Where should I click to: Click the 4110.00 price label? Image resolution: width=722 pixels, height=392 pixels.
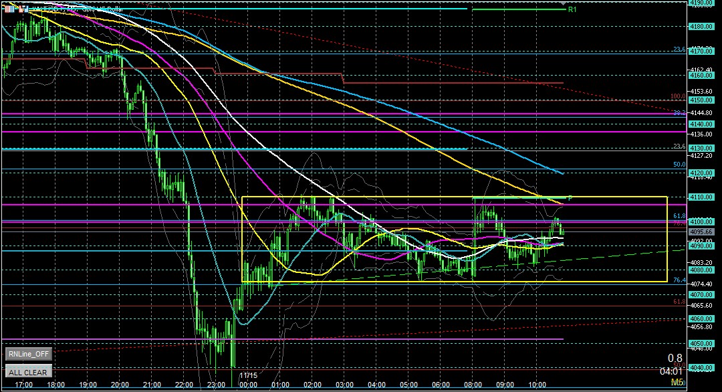701,197
